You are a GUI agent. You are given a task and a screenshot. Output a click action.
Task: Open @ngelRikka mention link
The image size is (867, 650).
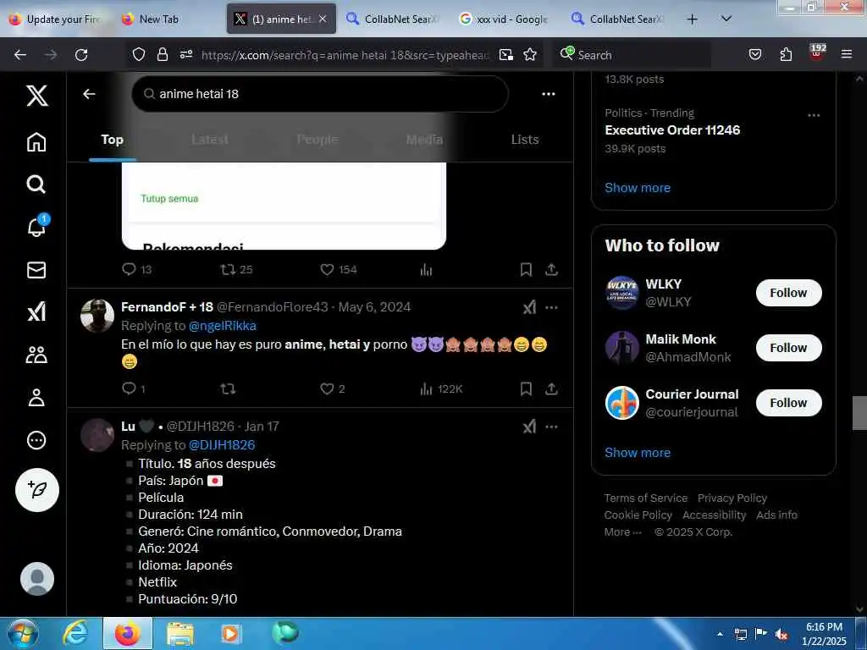click(223, 326)
